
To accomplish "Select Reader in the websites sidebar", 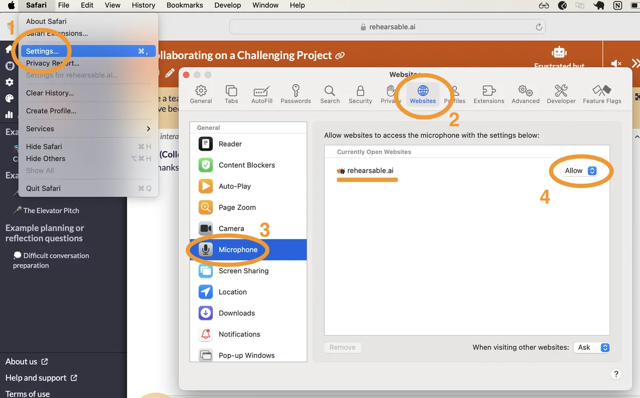I will tap(249, 144).
